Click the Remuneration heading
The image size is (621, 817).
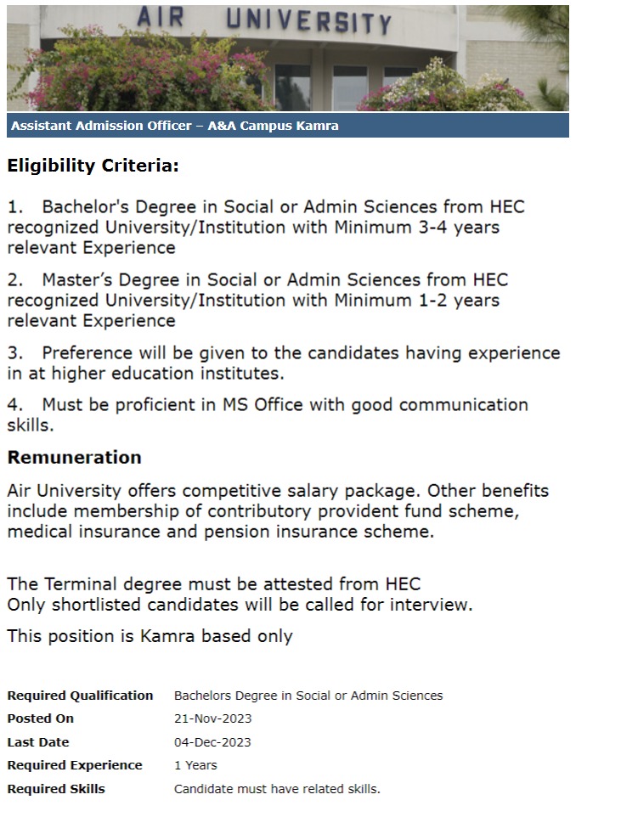coord(75,458)
